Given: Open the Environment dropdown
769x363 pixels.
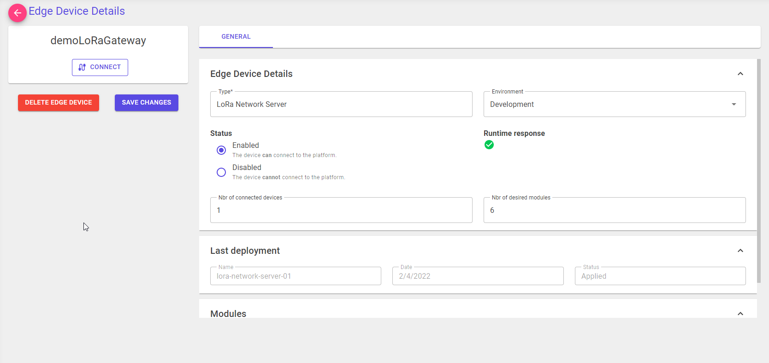Looking at the screenshot, I should point(614,105).
